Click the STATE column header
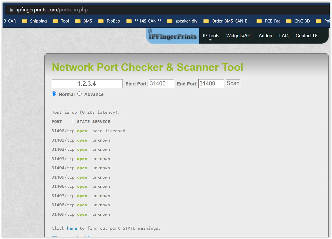This screenshot has width=332, height=239. click(83, 122)
